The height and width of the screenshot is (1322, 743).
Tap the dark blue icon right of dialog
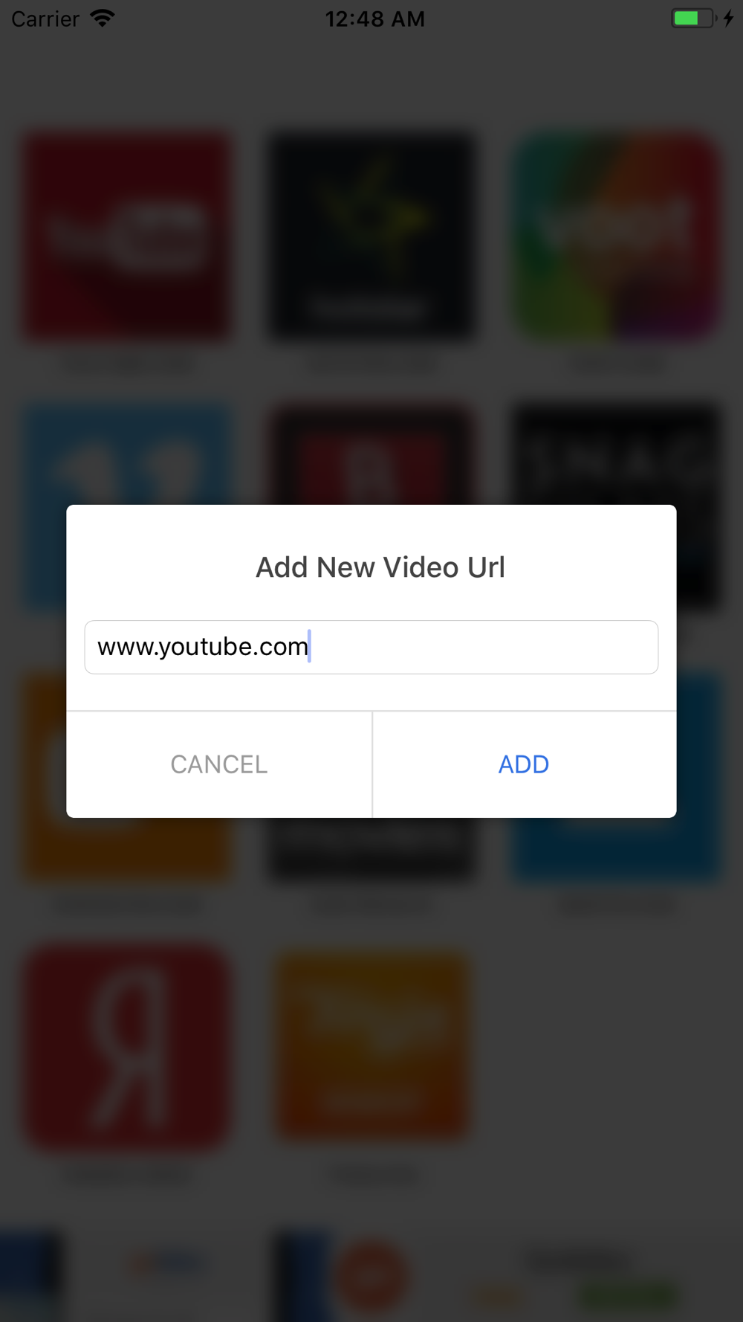pyautogui.click(x=698, y=777)
